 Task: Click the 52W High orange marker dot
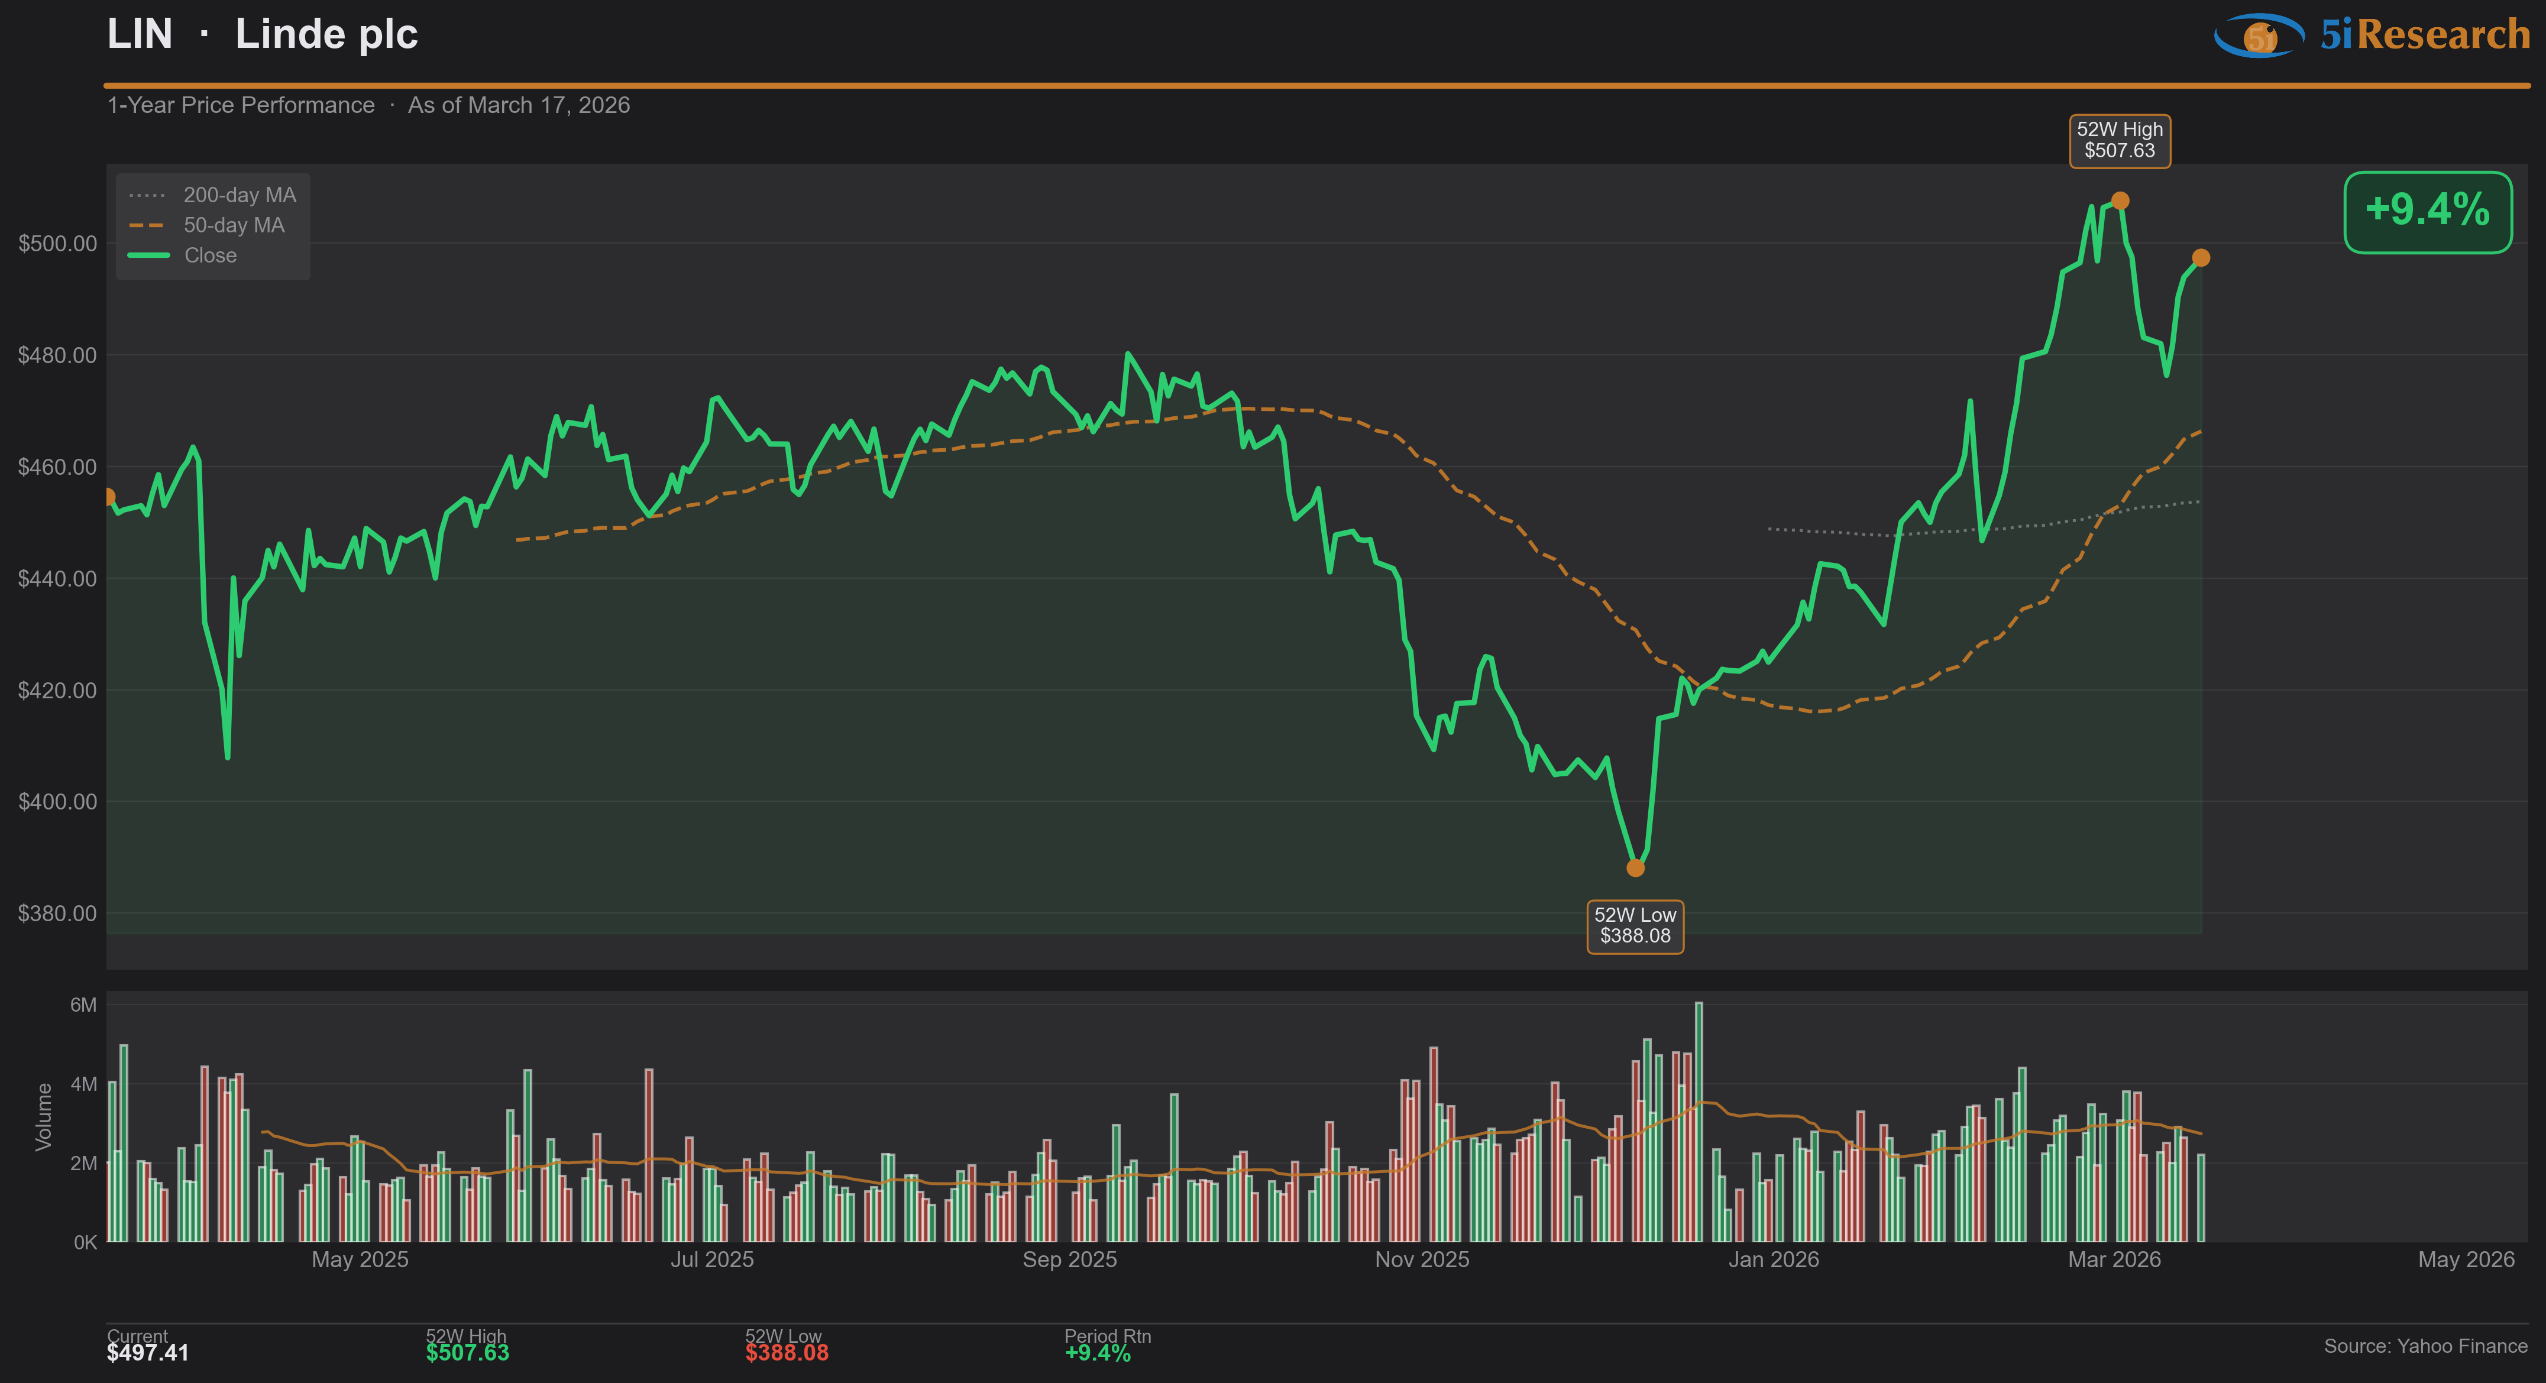2120,202
